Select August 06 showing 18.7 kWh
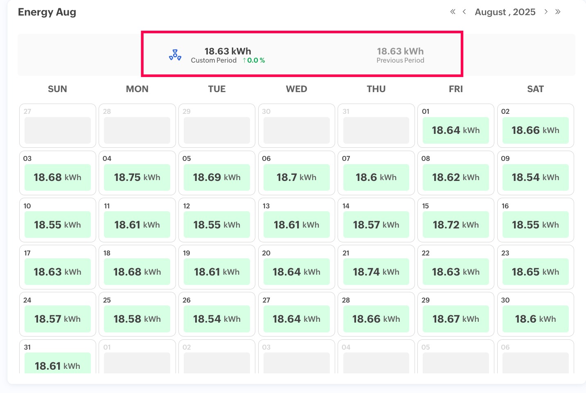This screenshot has height=393, width=586. point(296,177)
